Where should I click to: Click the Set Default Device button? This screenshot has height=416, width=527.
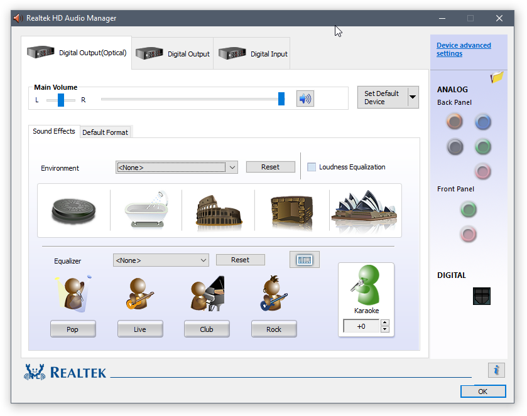click(x=383, y=97)
